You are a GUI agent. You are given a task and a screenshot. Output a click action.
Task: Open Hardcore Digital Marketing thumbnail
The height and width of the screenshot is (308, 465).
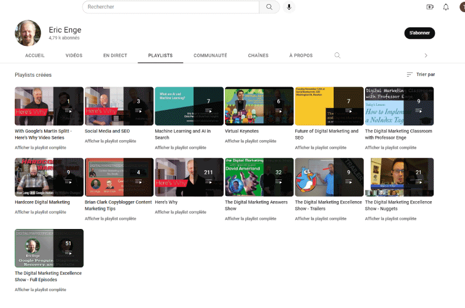[x=49, y=177]
